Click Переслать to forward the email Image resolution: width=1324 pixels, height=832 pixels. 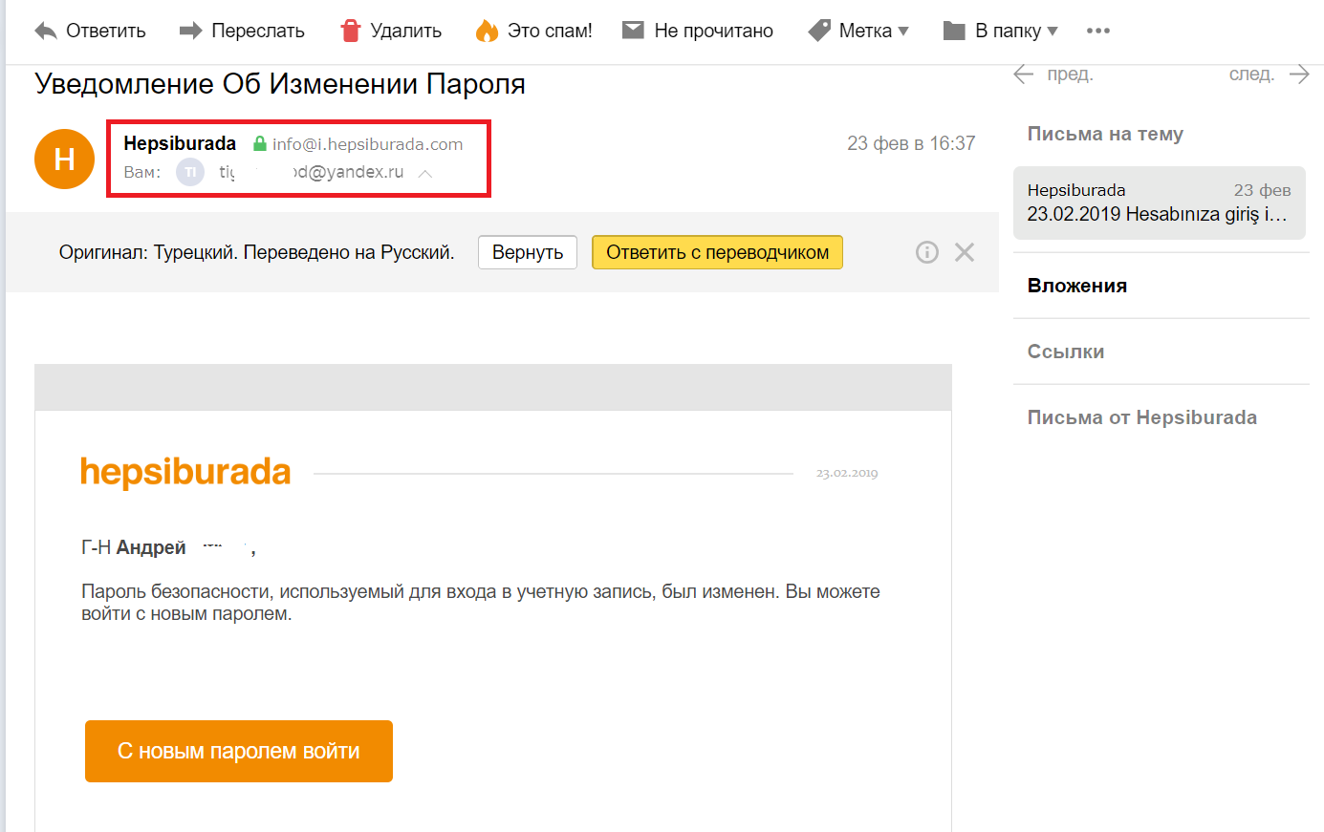pos(258,31)
